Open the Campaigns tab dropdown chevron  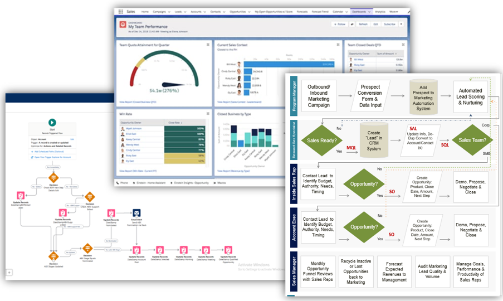coord(169,12)
